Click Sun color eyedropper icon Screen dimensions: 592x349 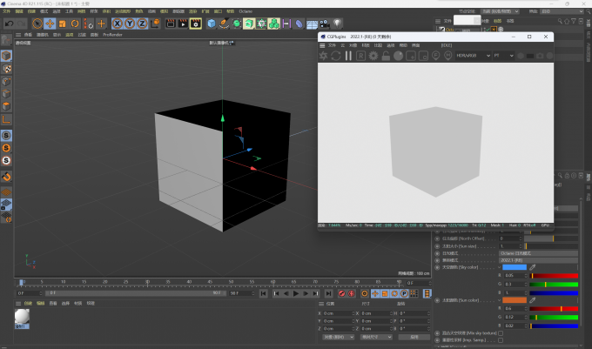tap(532, 300)
